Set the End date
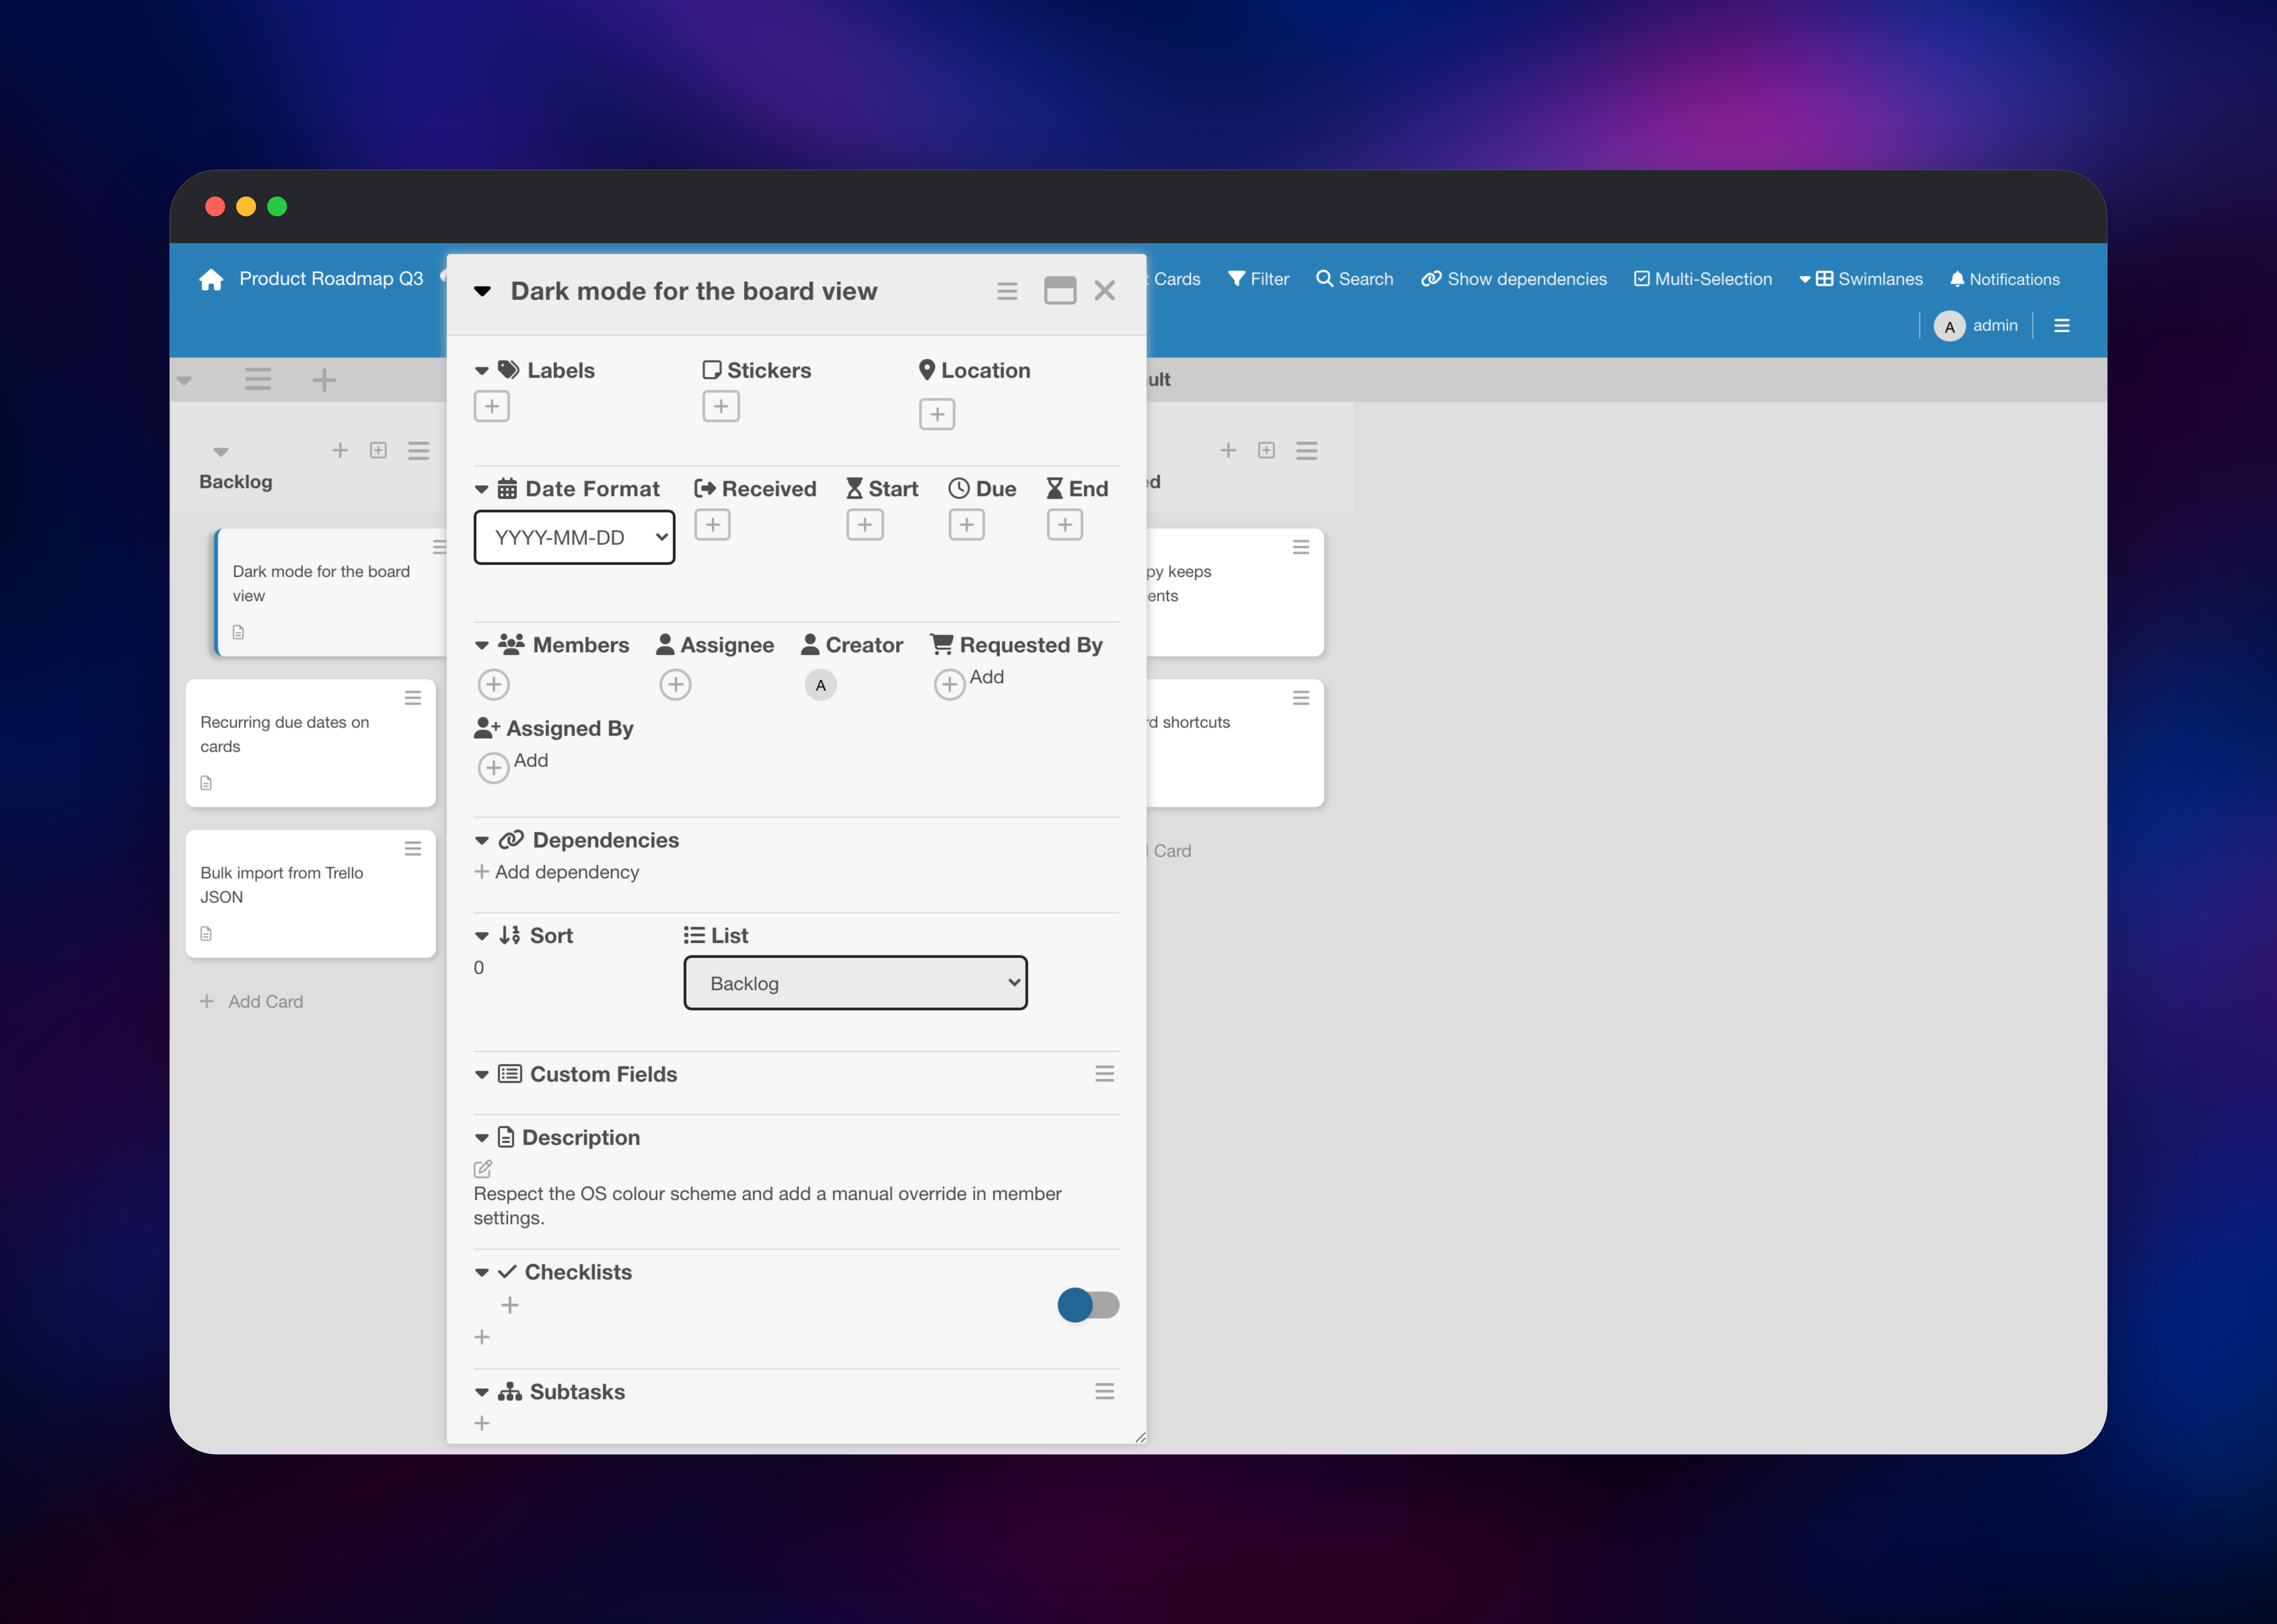Image resolution: width=2277 pixels, height=1624 pixels. (1065, 525)
